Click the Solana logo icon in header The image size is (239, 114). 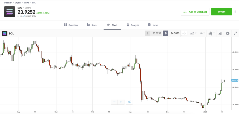tap(10, 12)
